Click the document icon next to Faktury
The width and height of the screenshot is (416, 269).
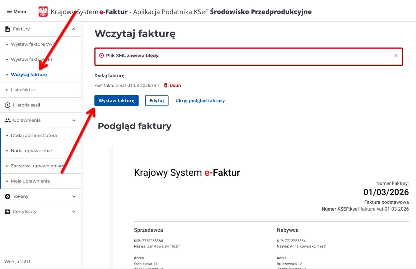click(x=7, y=29)
